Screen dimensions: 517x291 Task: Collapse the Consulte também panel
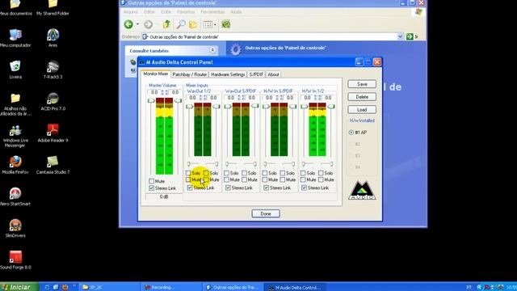click(x=212, y=50)
